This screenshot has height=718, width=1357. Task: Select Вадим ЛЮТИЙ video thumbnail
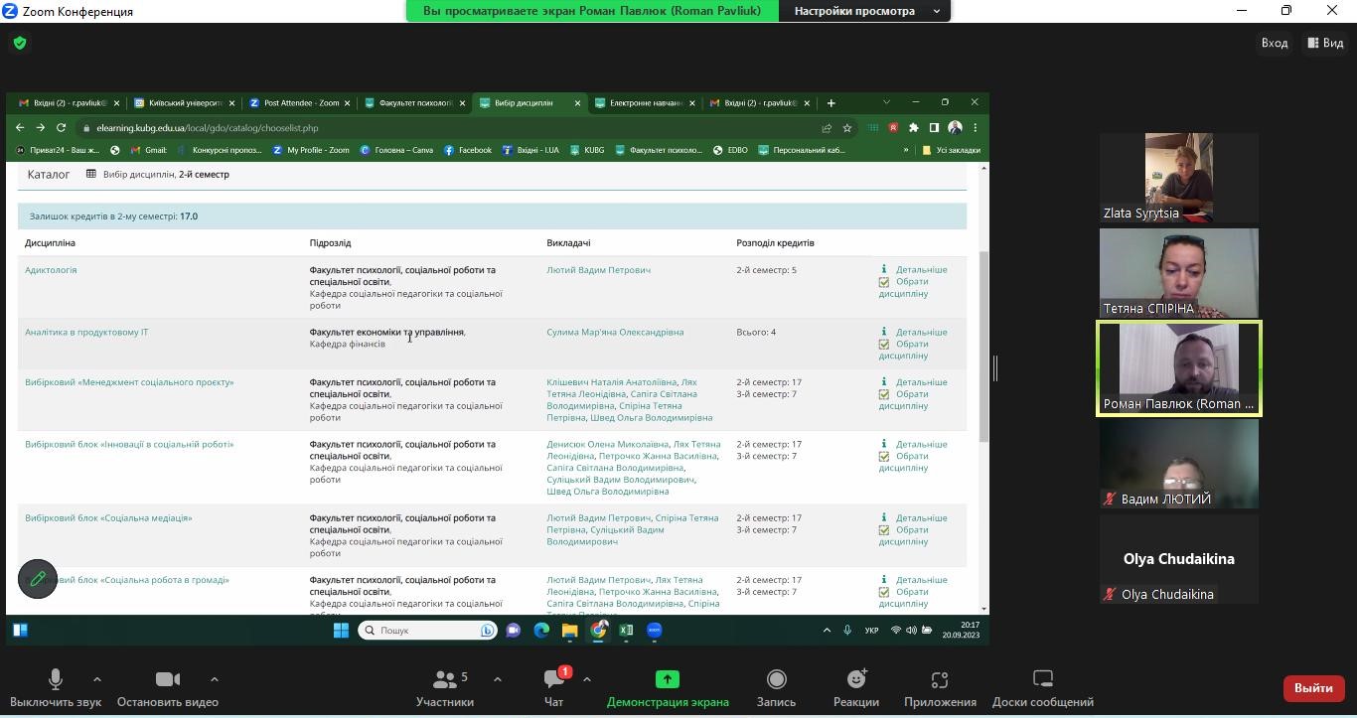1178,464
